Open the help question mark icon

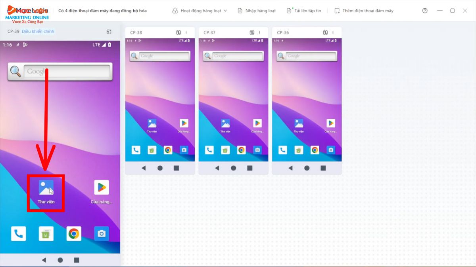point(425,11)
